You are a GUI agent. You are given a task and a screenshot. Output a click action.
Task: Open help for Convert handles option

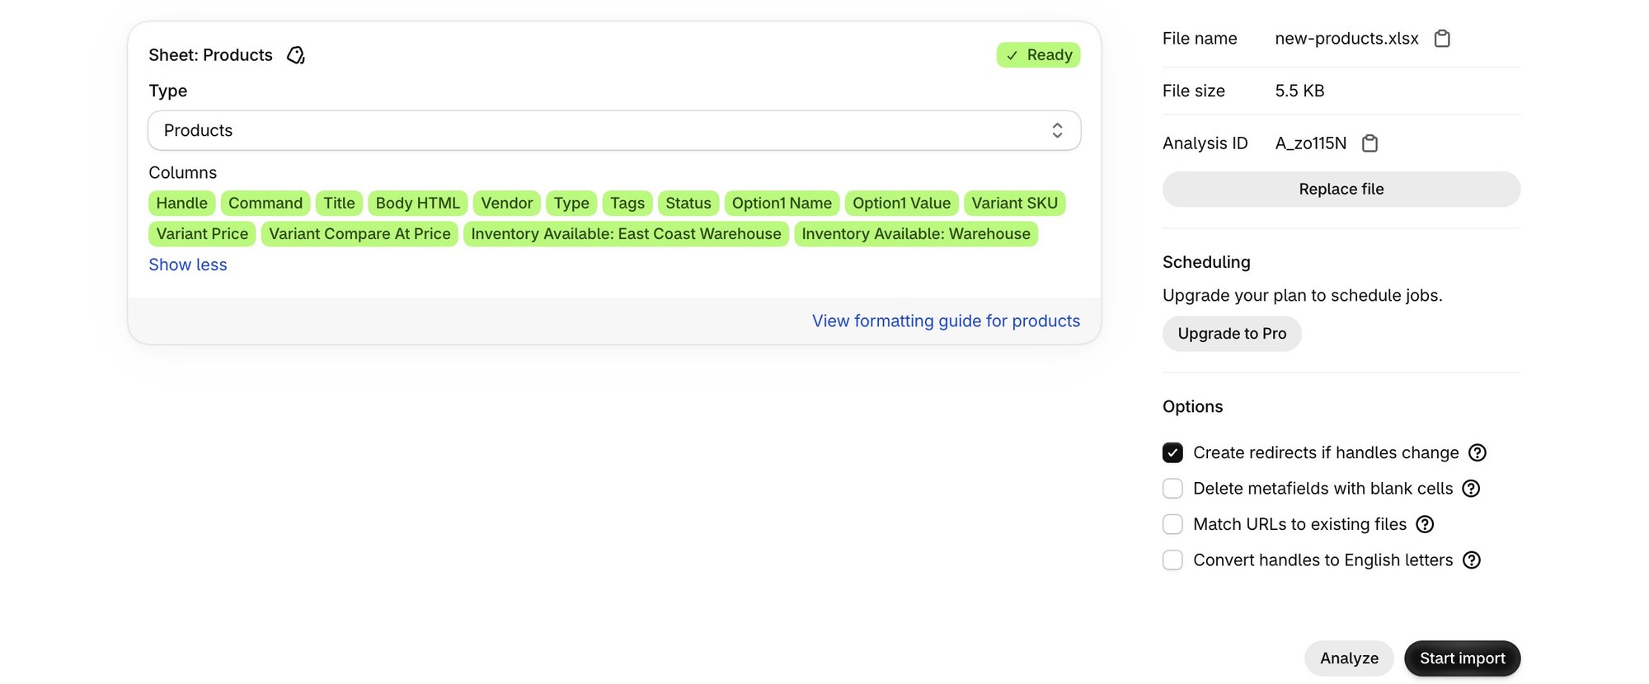coord(1472,560)
